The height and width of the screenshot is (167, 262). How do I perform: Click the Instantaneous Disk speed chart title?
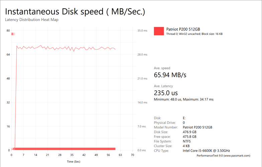75,11
